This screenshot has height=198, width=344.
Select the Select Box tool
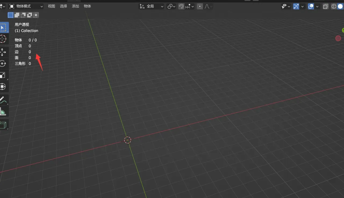point(4,28)
